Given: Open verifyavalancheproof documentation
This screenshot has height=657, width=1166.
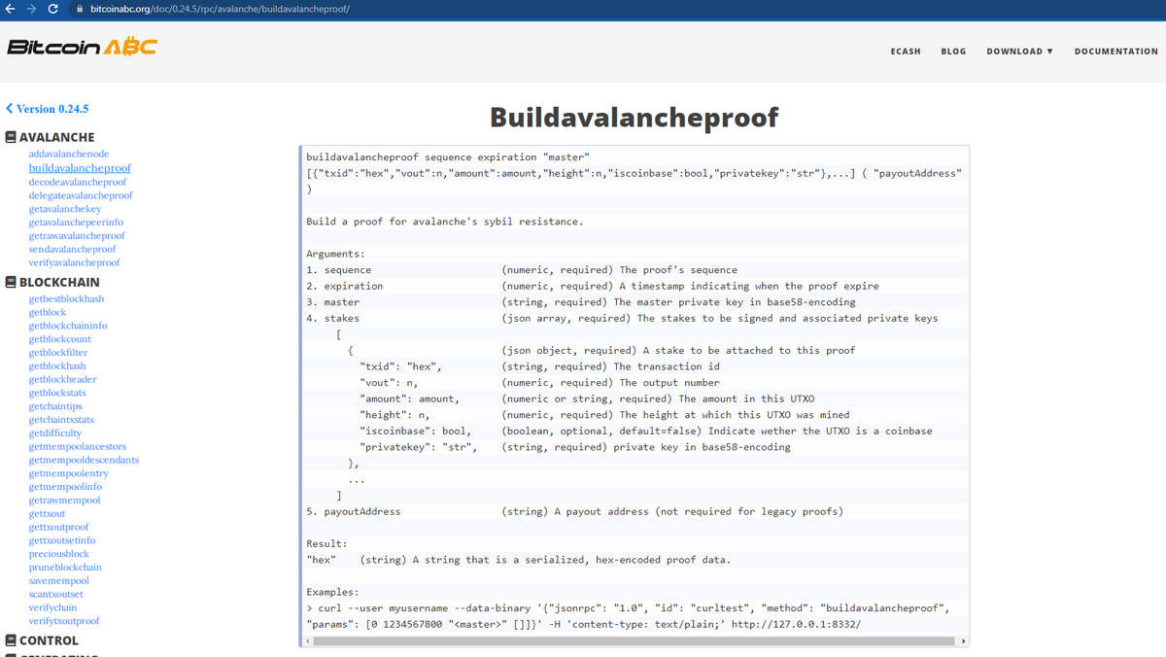Looking at the screenshot, I should point(75,262).
